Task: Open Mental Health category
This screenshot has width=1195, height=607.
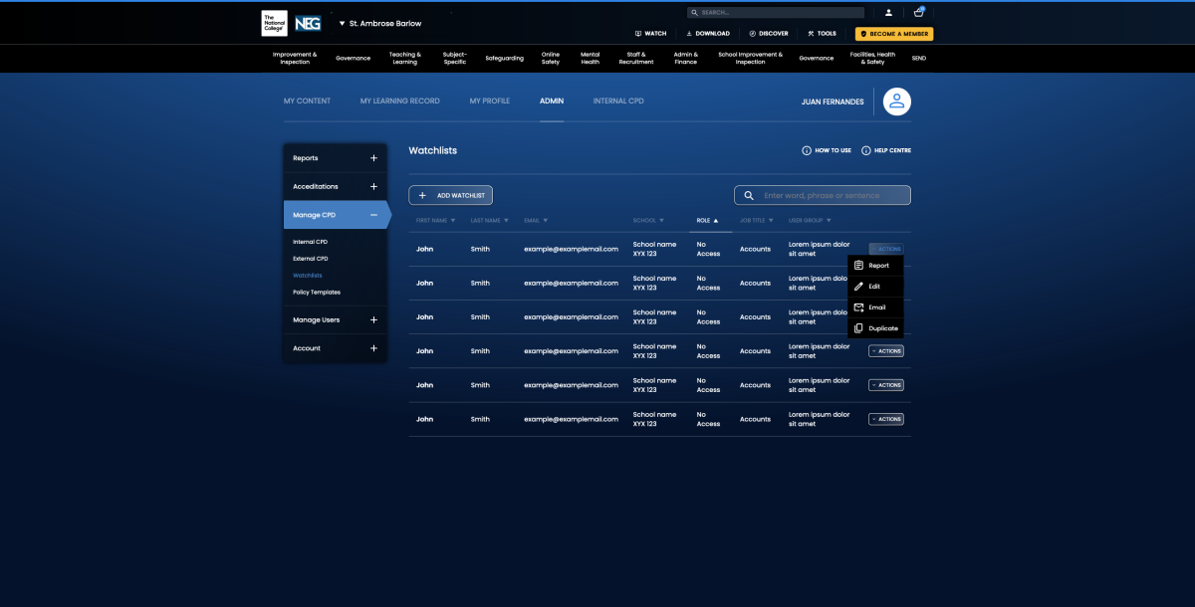Action: (x=591, y=58)
